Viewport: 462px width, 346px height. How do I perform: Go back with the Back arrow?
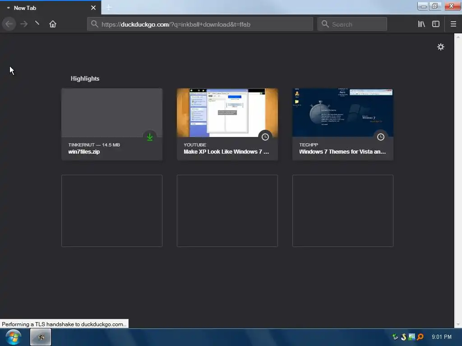[x=9, y=24]
